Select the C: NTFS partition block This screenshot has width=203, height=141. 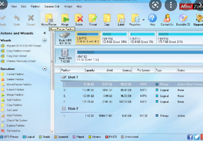(x=88, y=38)
